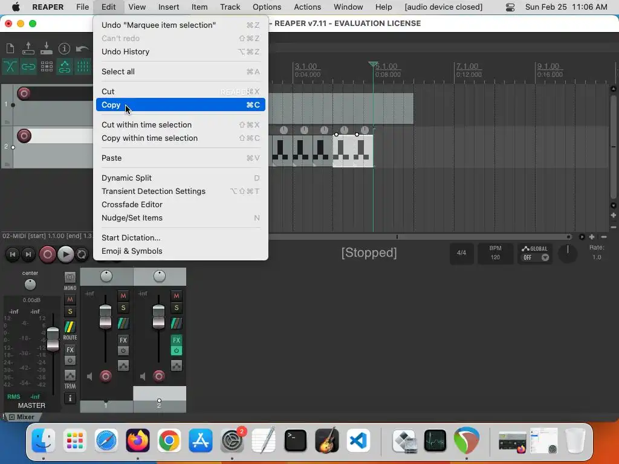
Task: Open Crossfade Editor menu entry
Action: 180,204
